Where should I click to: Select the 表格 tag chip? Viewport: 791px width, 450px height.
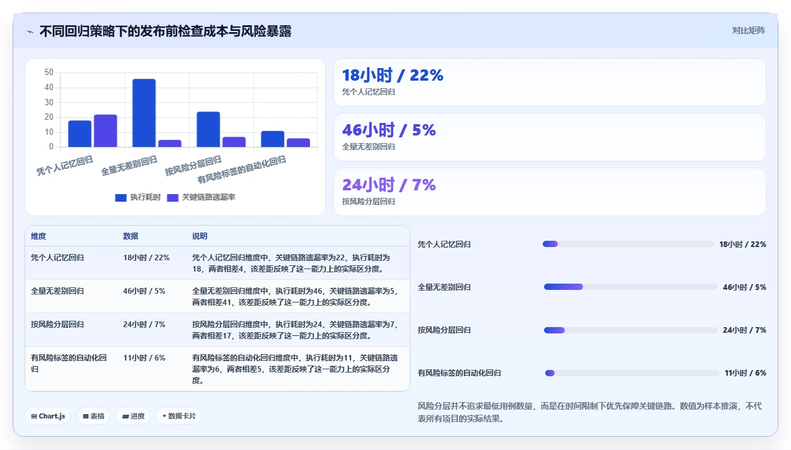click(x=93, y=416)
